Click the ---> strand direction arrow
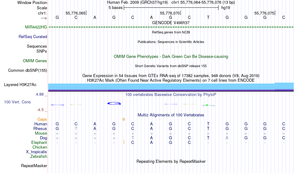 (44, 18)
